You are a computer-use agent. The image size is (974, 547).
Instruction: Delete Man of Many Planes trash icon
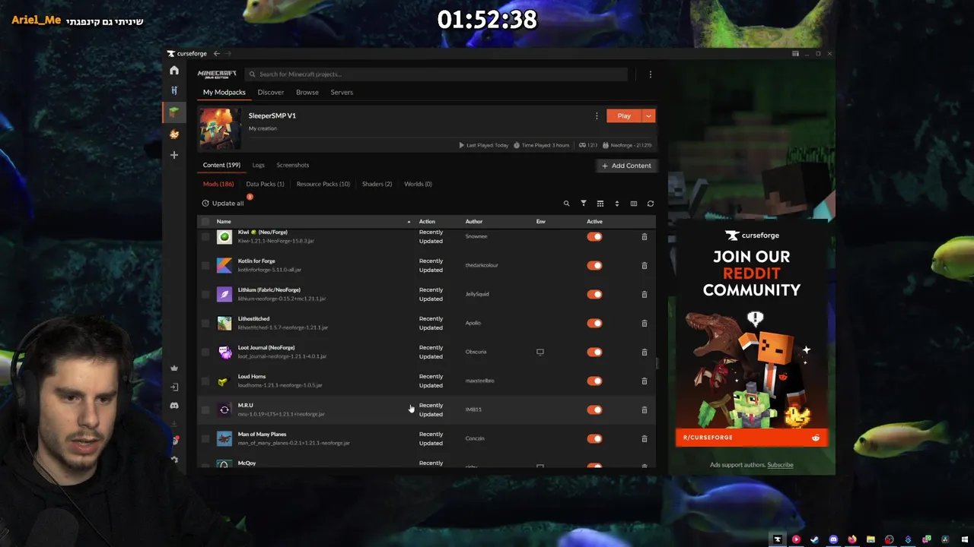(645, 439)
